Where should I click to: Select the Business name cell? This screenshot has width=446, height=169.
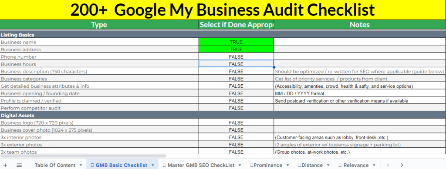click(99, 42)
